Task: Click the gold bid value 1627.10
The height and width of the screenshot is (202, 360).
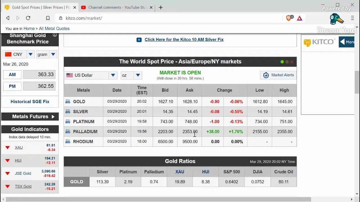Action: click(x=166, y=102)
